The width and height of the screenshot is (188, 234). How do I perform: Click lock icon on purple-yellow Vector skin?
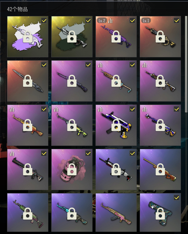[x=116, y=125]
